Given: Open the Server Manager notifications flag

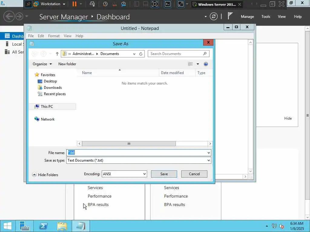Looking at the screenshot, I should (230, 16).
